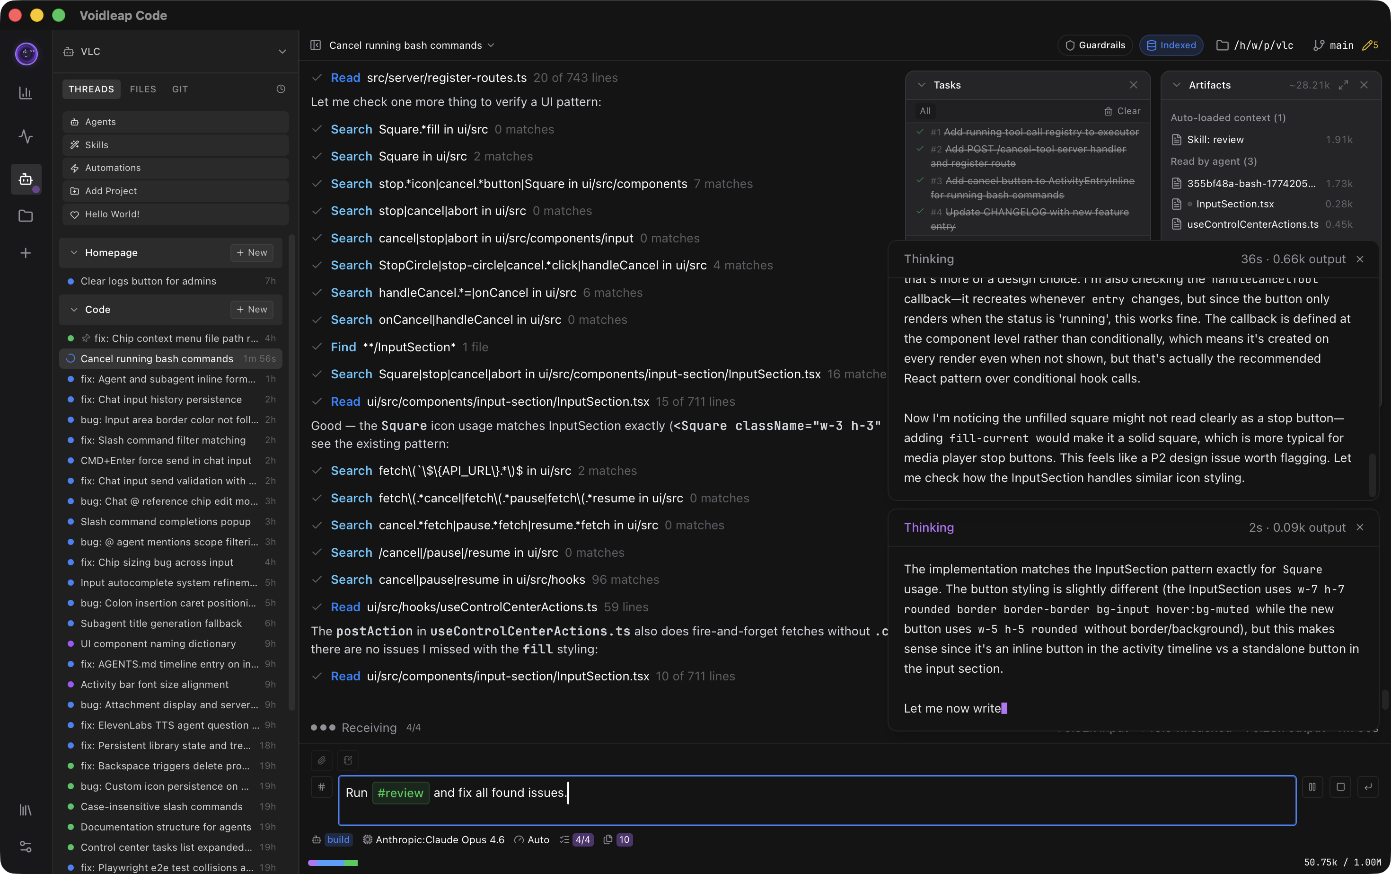Collapse the Homepage thread group
The width and height of the screenshot is (1391, 874).
tap(74, 253)
